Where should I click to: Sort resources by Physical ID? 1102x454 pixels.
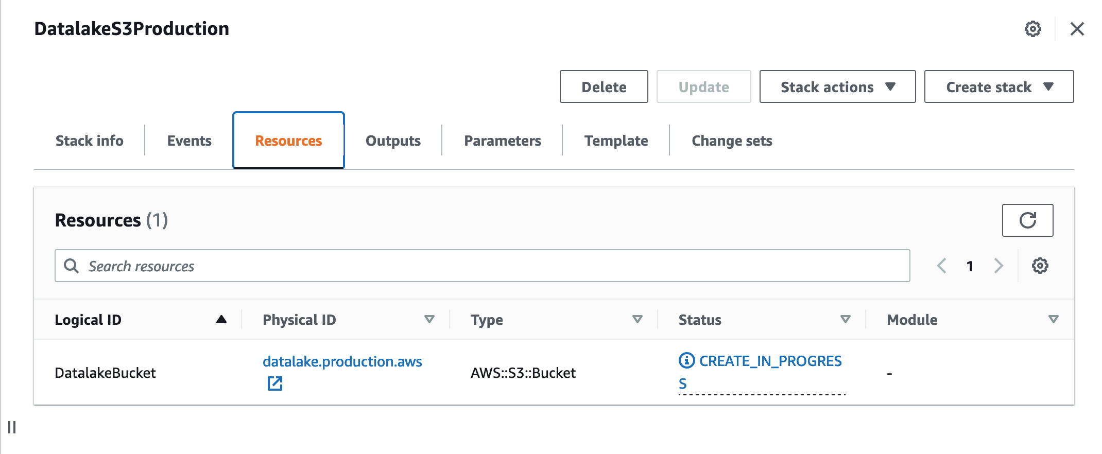point(429,319)
